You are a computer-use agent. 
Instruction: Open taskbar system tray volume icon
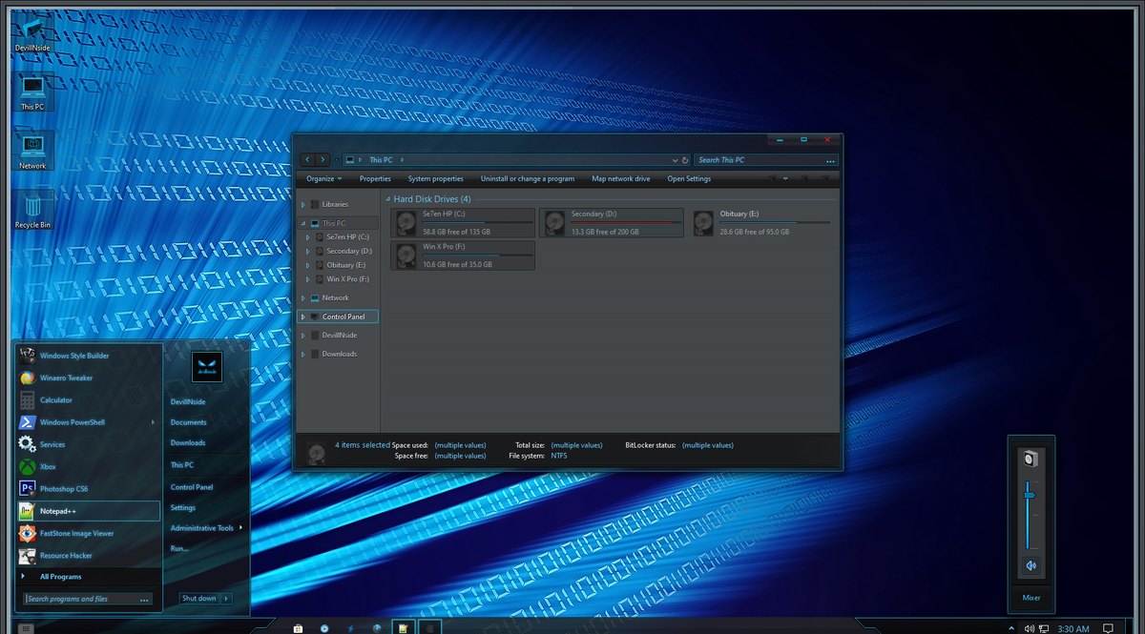coord(1030,628)
